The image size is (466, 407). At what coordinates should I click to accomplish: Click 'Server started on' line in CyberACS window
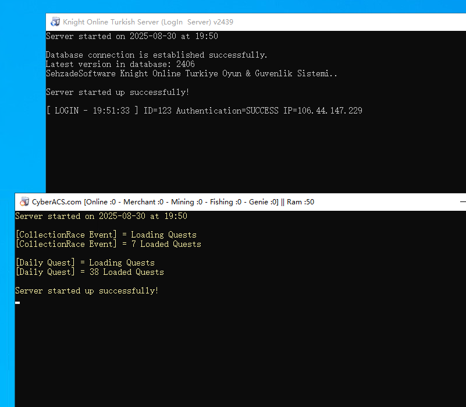point(101,216)
